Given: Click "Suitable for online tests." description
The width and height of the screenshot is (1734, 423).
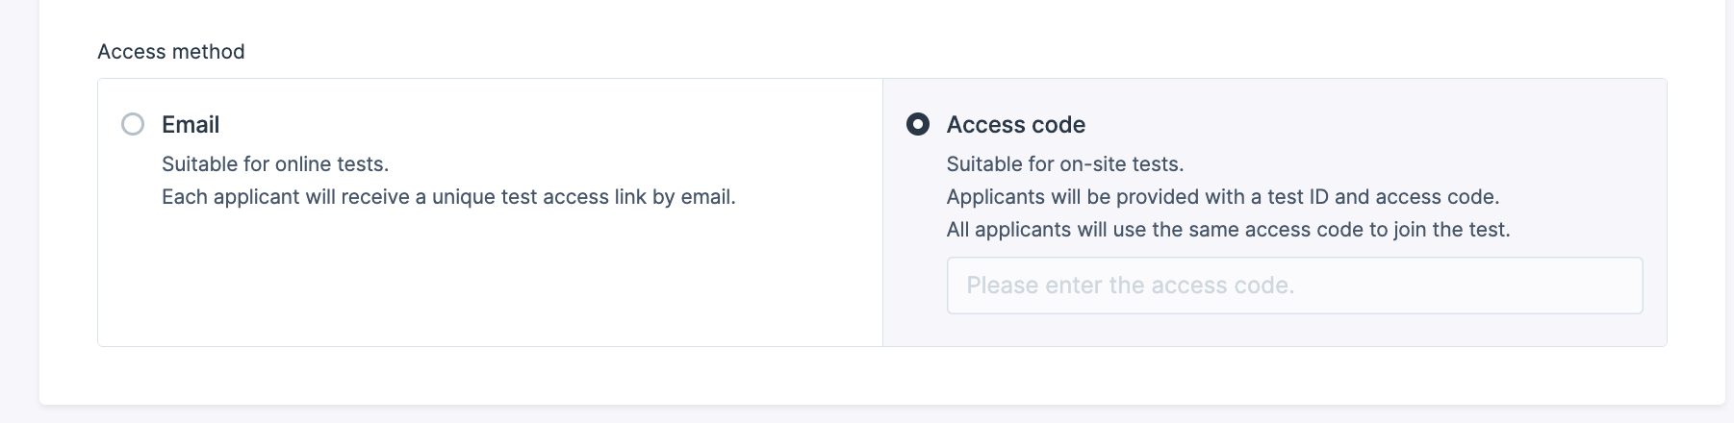Looking at the screenshot, I should pyautogui.click(x=275, y=164).
